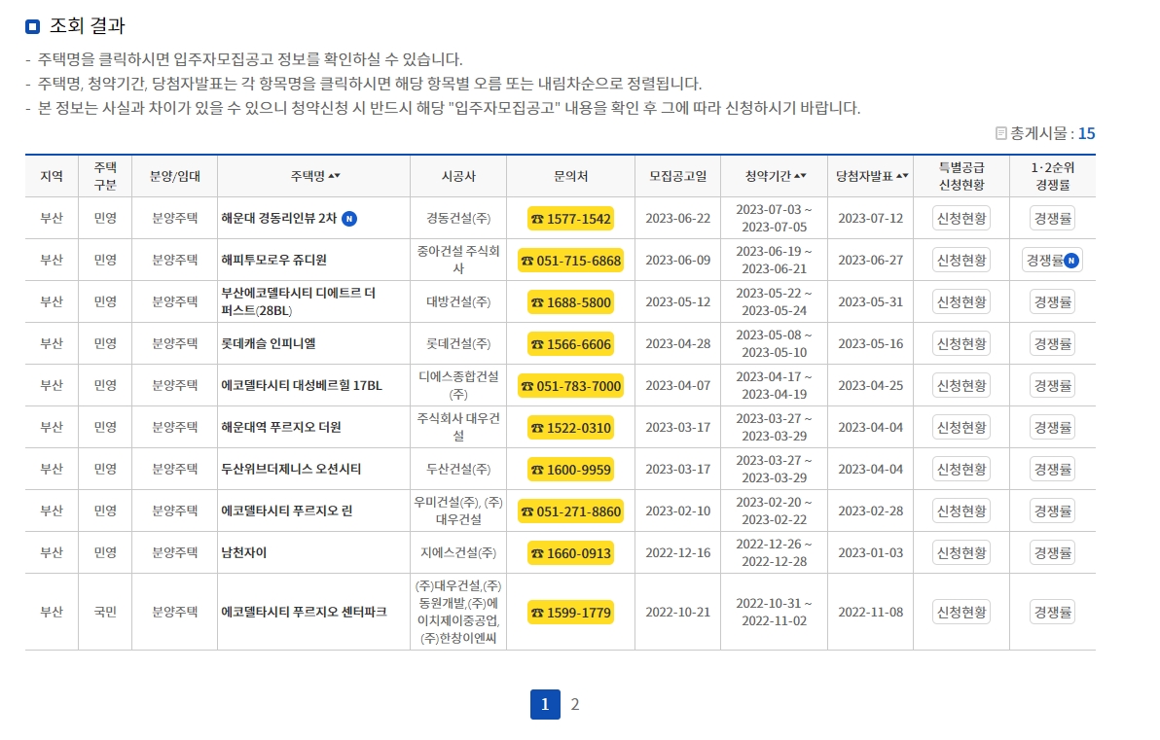1160x740 pixels.
Task: Click the total listings count 15
Action: tap(1088, 133)
